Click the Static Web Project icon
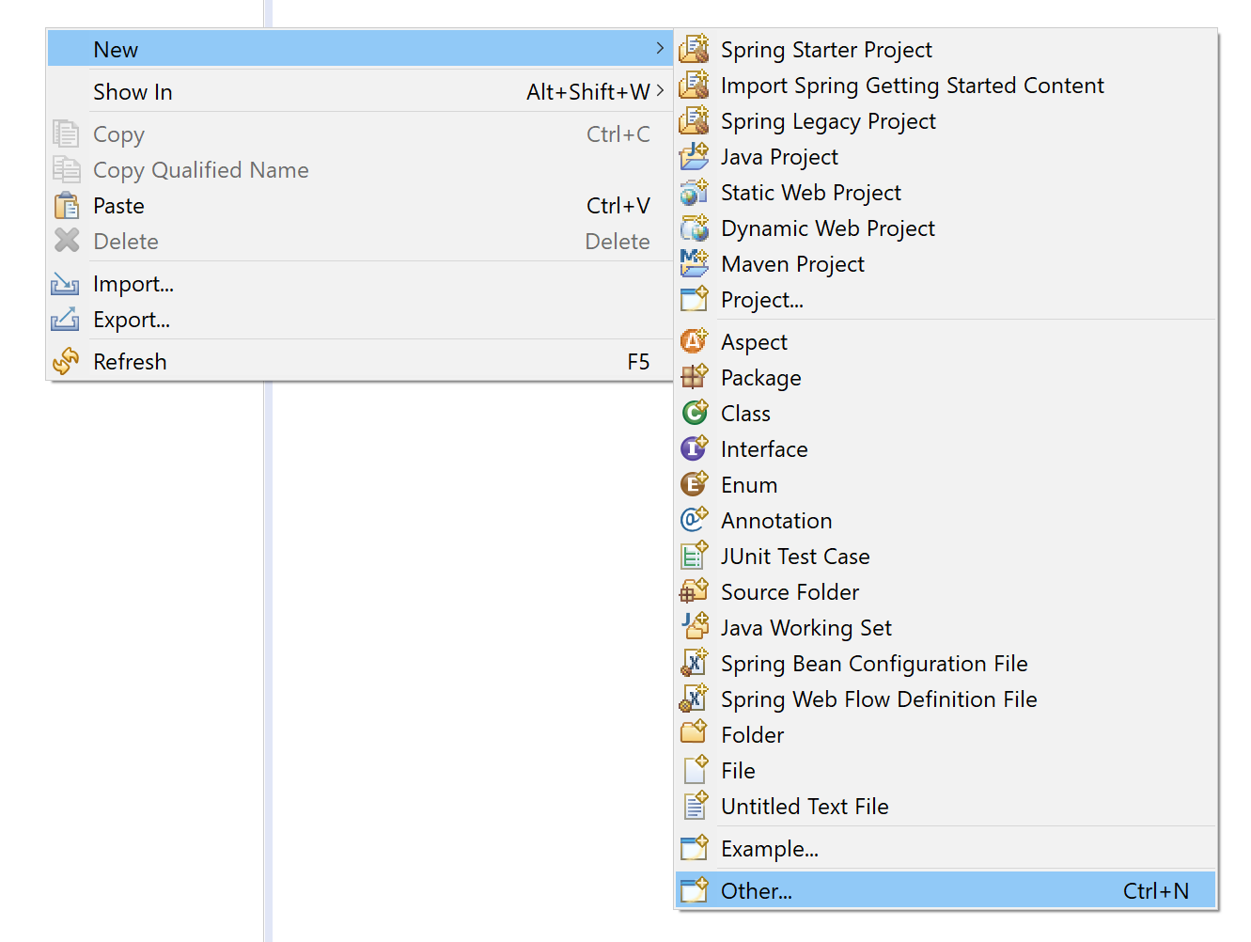The width and height of the screenshot is (1251, 942). coord(694,192)
